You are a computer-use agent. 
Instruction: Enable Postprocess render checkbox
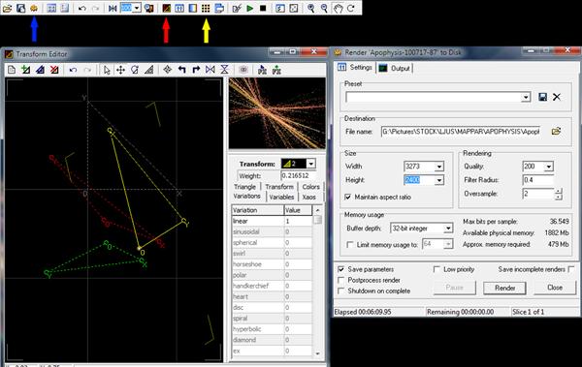click(x=340, y=280)
